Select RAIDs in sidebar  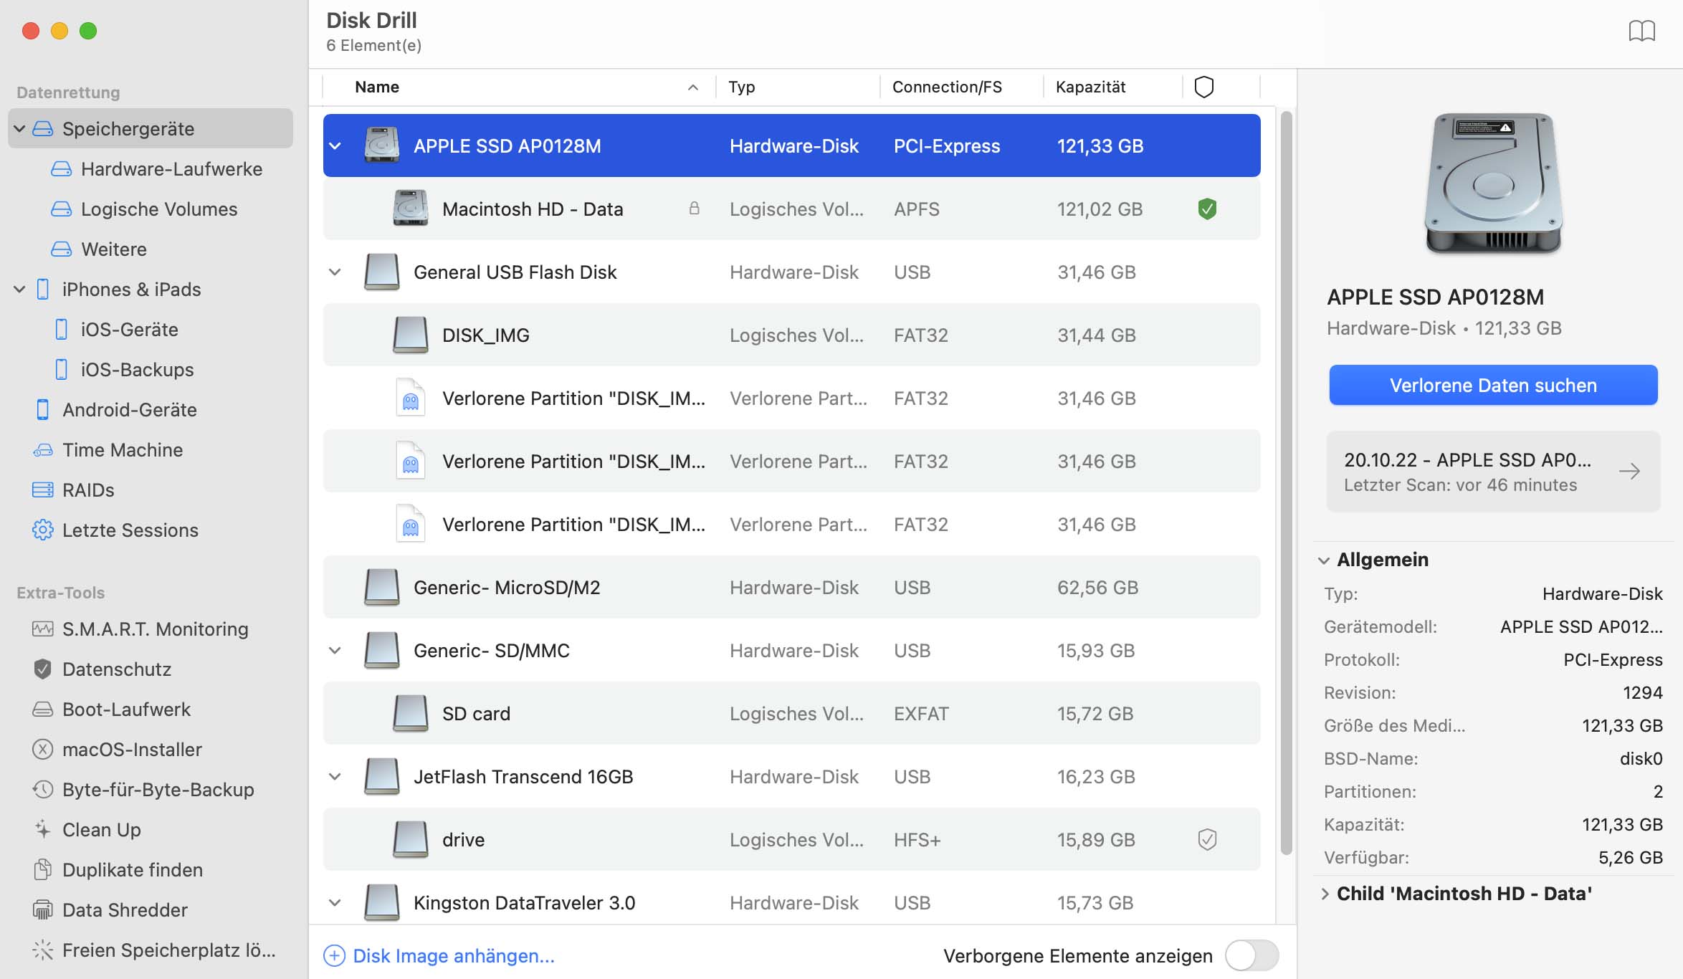[73, 489]
